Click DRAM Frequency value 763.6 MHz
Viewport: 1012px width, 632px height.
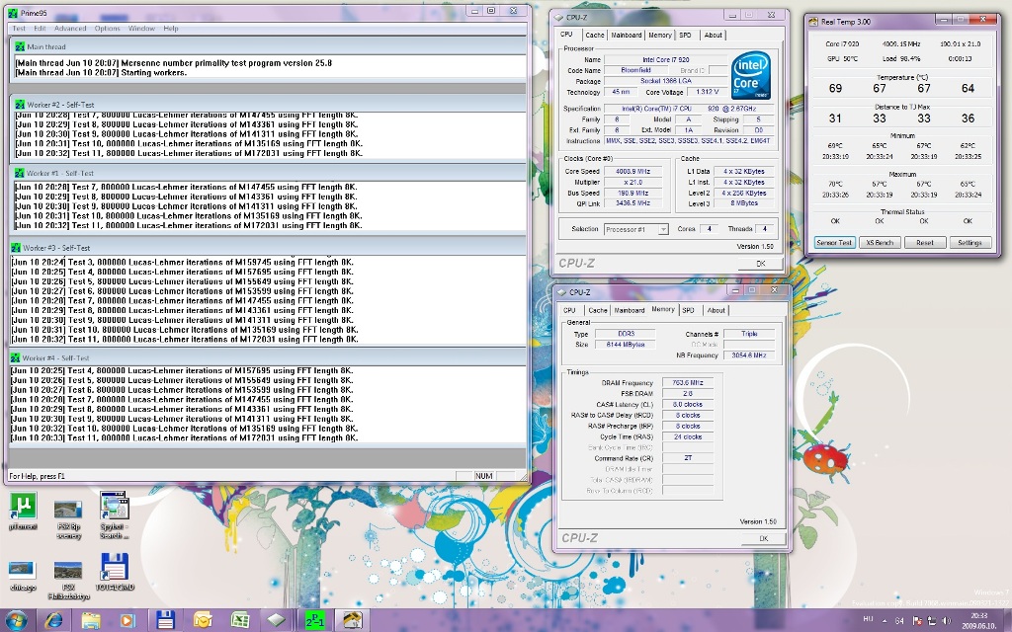tap(688, 383)
